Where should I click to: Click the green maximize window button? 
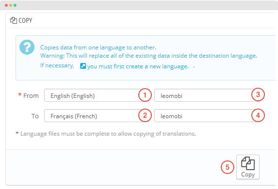(x=15, y=5)
